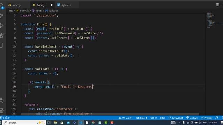Click the "Email is Required" string
Image resolution: width=223 pixels, height=125 pixels.
(x=77, y=86)
